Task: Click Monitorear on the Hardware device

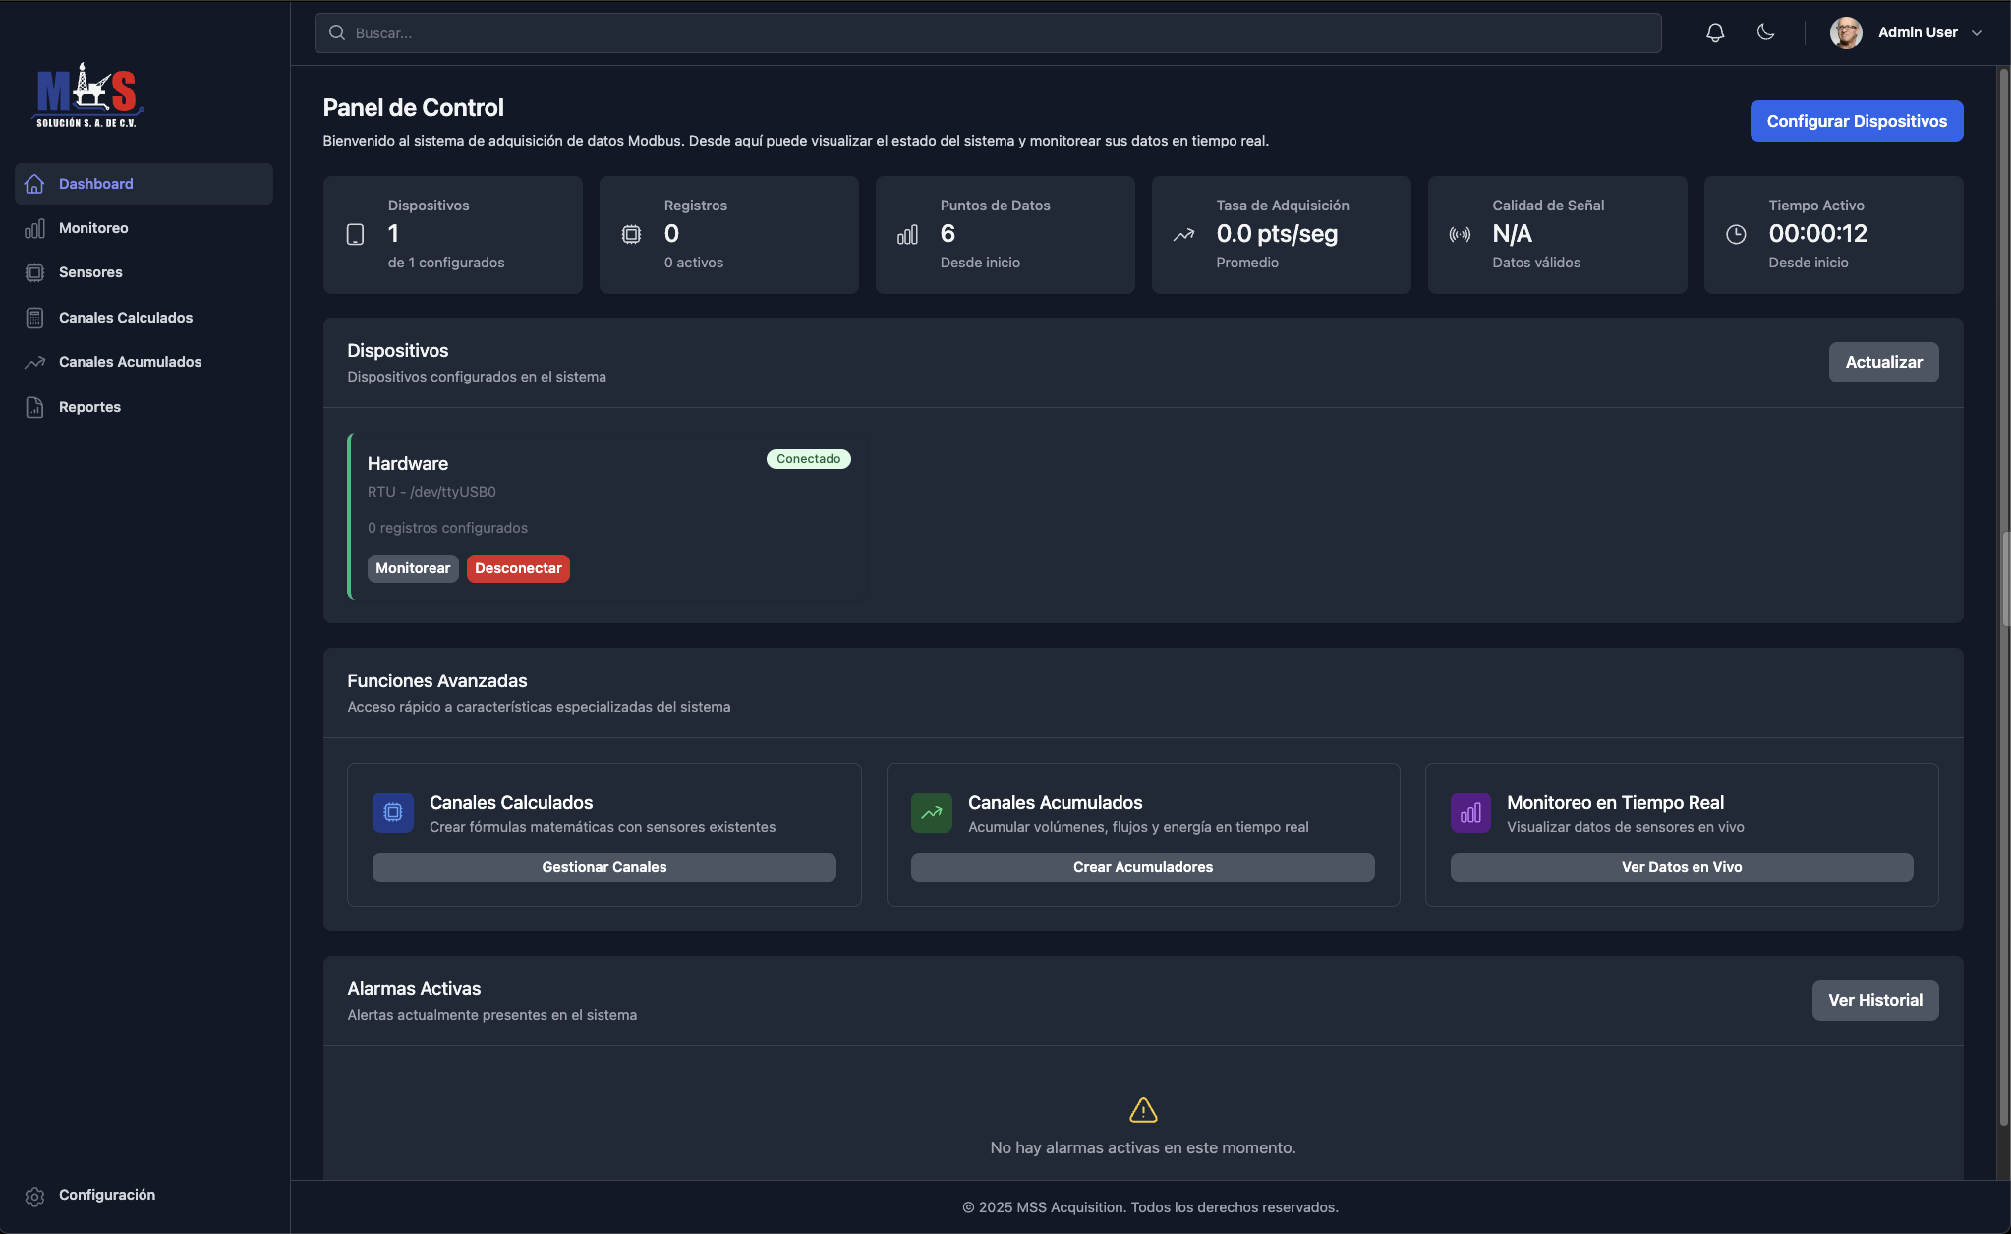Action: coord(413,568)
